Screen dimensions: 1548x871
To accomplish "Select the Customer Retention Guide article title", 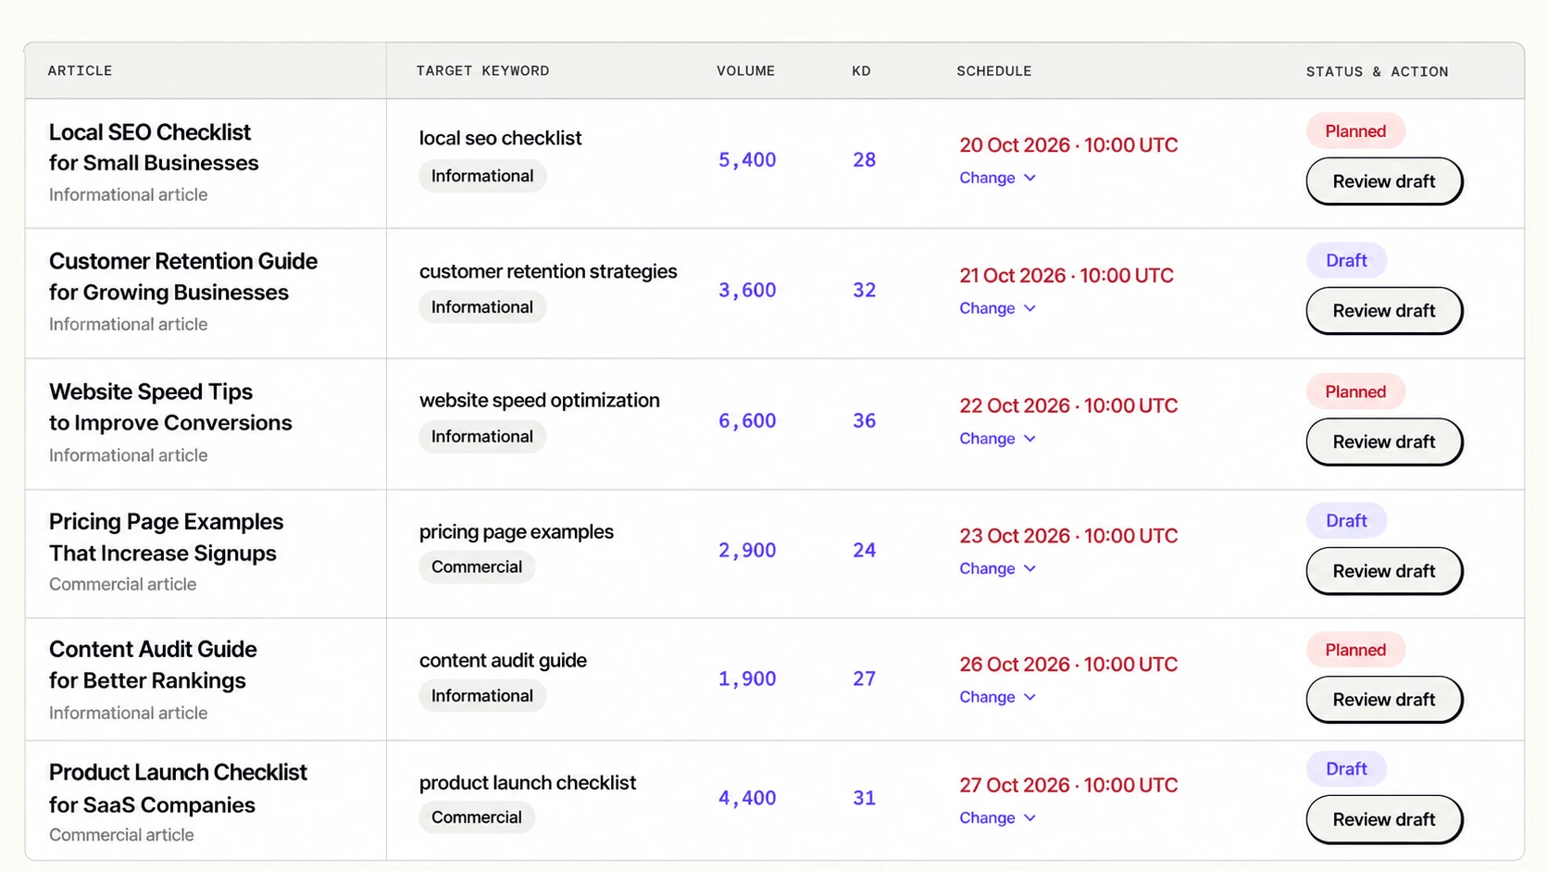I will [183, 277].
